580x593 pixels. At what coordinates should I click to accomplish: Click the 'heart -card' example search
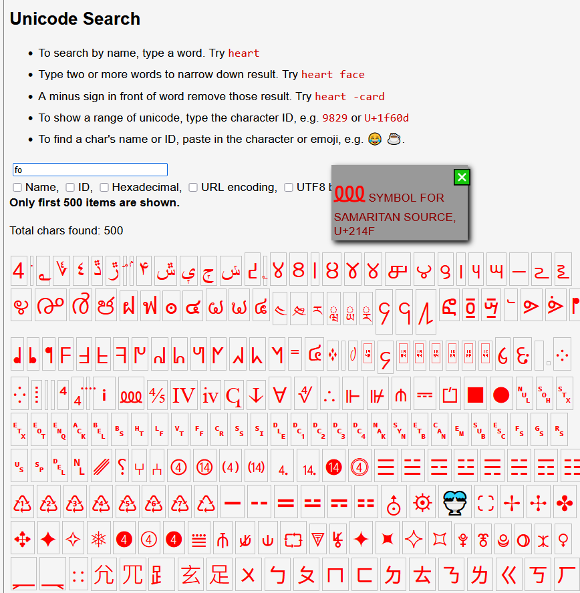(349, 96)
